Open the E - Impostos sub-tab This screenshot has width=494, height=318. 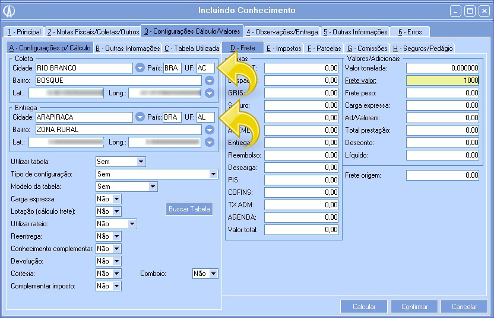284,48
